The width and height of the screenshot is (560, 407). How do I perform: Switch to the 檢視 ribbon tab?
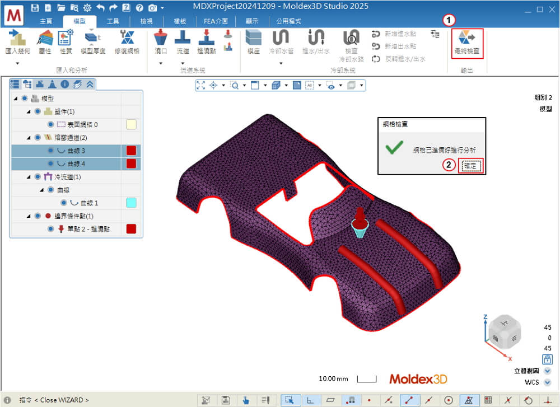point(146,21)
